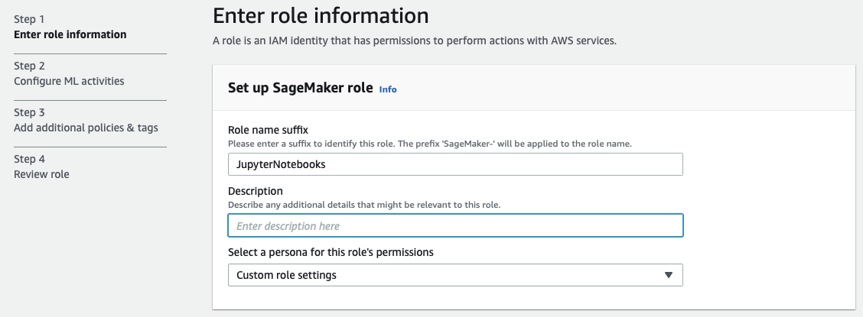Click the Info link beside Set up SageMaker role
The width and height of the screenshot is (863, 317).
[x=388, y=89]
